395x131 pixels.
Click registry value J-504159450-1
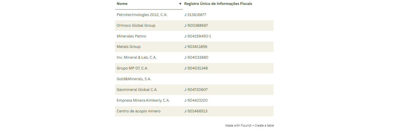(197, 36)
